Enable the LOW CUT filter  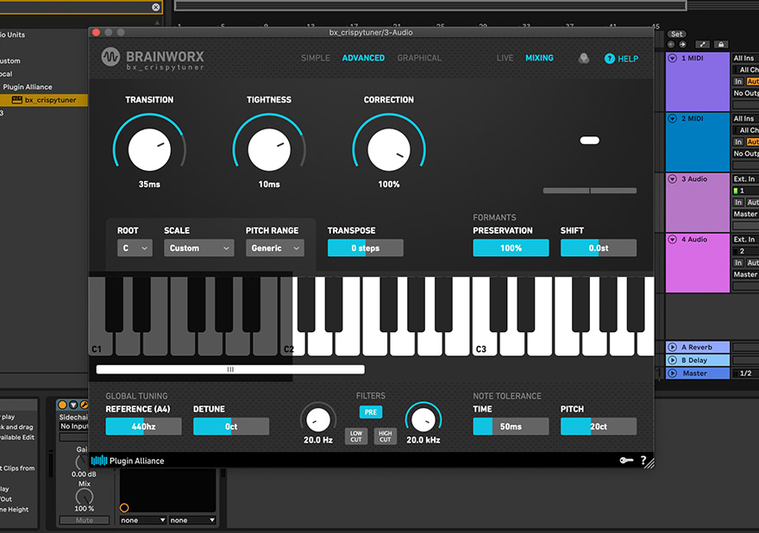click(x=357, y=436)
